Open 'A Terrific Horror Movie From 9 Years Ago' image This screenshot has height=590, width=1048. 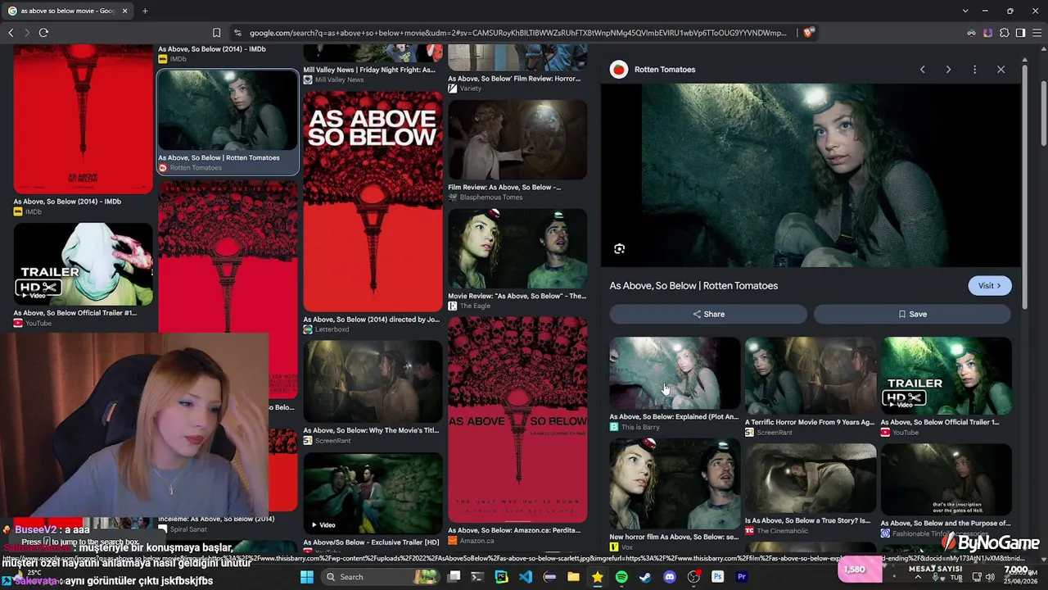tap(811, 375)
